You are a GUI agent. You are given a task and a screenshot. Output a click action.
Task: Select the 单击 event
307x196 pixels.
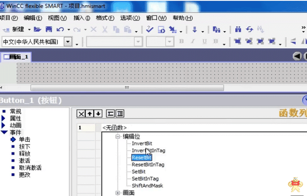pyautogui.click(x=25, y=139)
